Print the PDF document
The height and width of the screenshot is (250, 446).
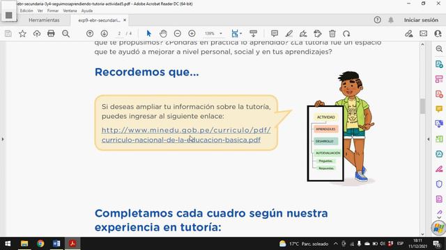51,34
